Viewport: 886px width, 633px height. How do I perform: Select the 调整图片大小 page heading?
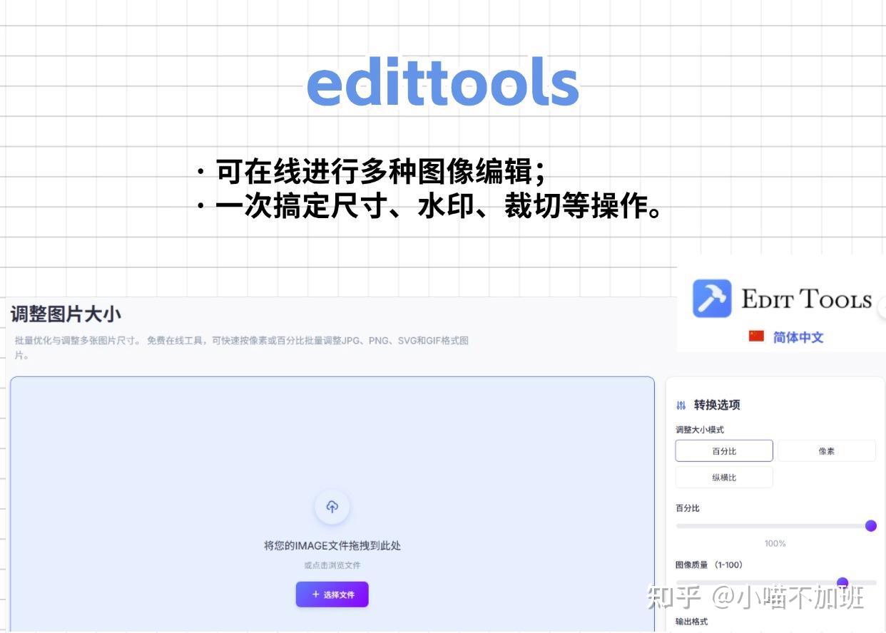tap(65, 314)
